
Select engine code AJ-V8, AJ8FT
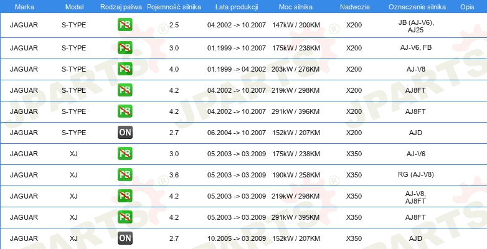click(415, 197)
